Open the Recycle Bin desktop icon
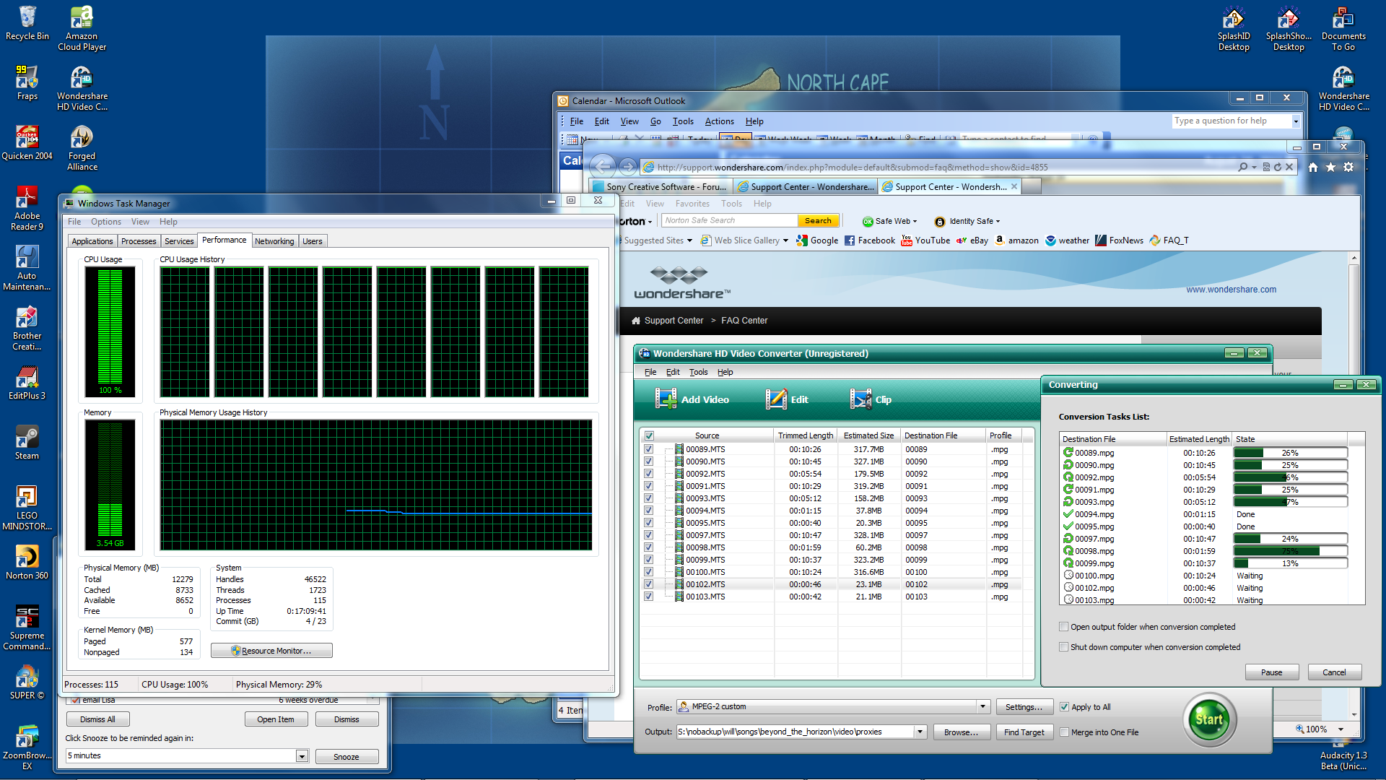This screenshot has height=780, width=1386. (27, 23)
